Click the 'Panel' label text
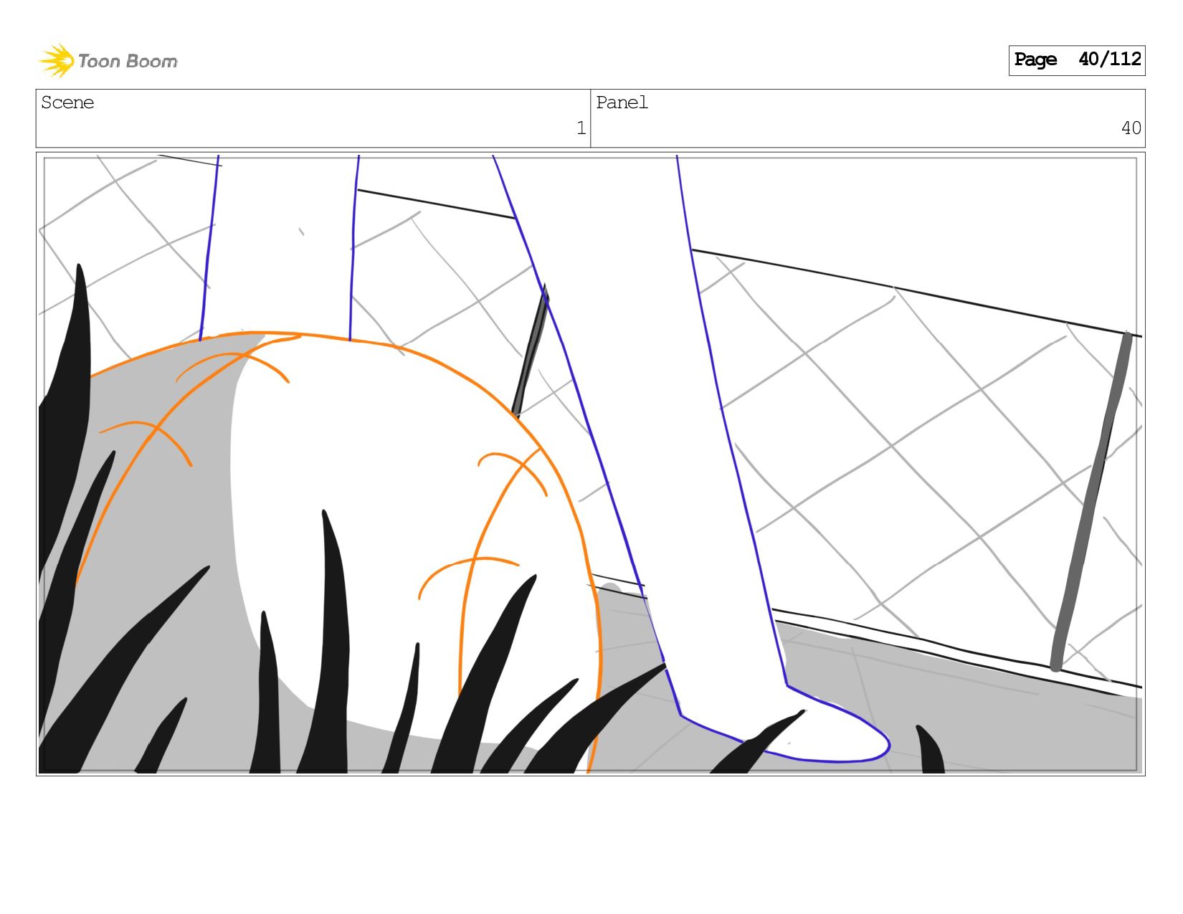 coord(622,103)
